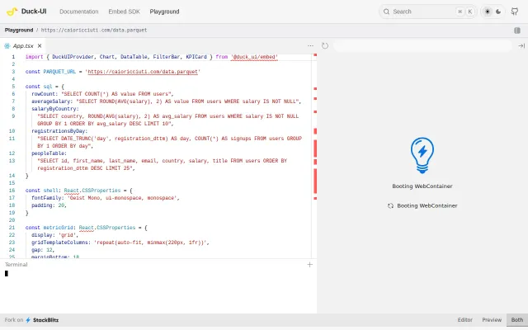This screenshot has height=330, width=528.
Task: Click the PARQUET_URL string link in code
Action: point(143,72)
